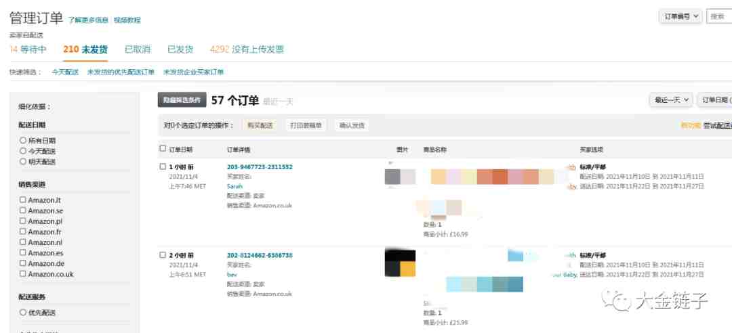Enable the Amazon.de channel filter

23,263
